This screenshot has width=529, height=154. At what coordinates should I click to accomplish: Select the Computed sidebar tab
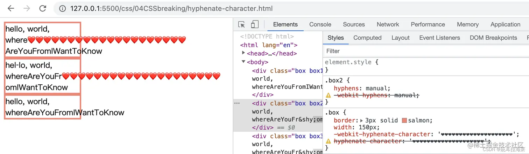[367, 38]
